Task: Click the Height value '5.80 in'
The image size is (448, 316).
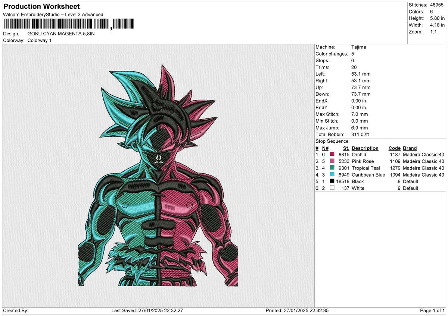Action: [437, 18]
